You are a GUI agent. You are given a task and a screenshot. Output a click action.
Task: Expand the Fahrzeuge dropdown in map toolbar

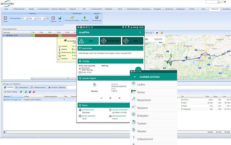[x=153, y=33]
